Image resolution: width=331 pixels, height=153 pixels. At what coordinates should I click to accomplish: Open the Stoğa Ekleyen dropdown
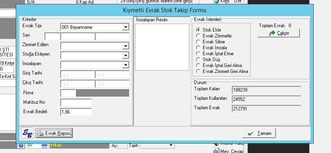[126, 56]
